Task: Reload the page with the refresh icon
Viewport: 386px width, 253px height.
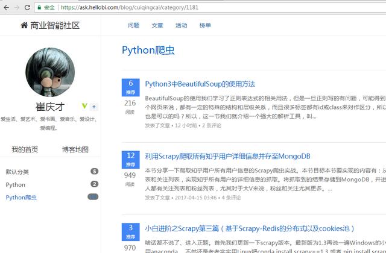Action: [x=27, y=8]
